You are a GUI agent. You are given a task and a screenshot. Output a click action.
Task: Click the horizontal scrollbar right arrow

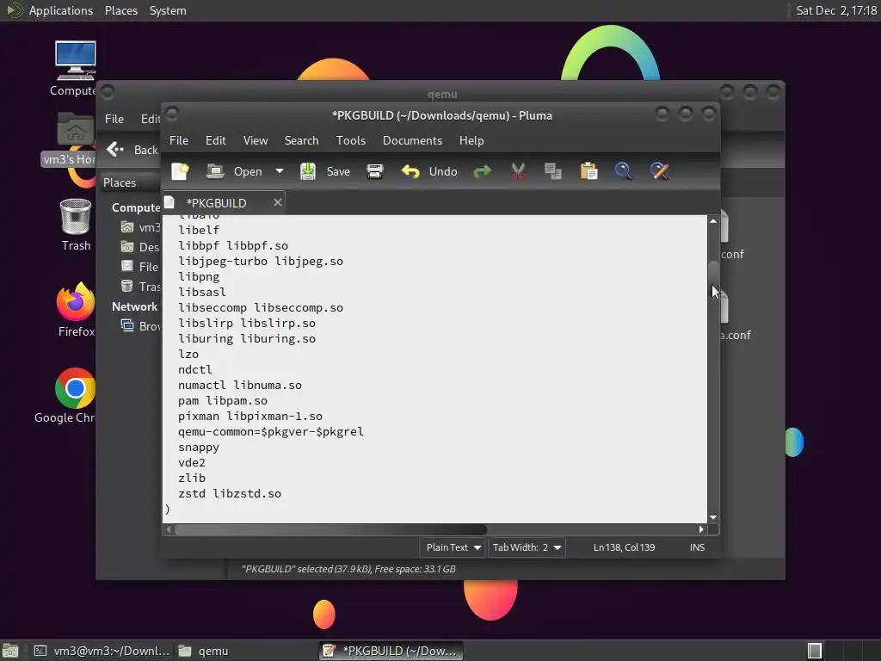(701, 529)
